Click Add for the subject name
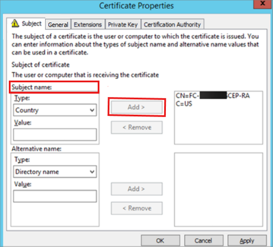 pyautogui.click(x=136, y=107)
